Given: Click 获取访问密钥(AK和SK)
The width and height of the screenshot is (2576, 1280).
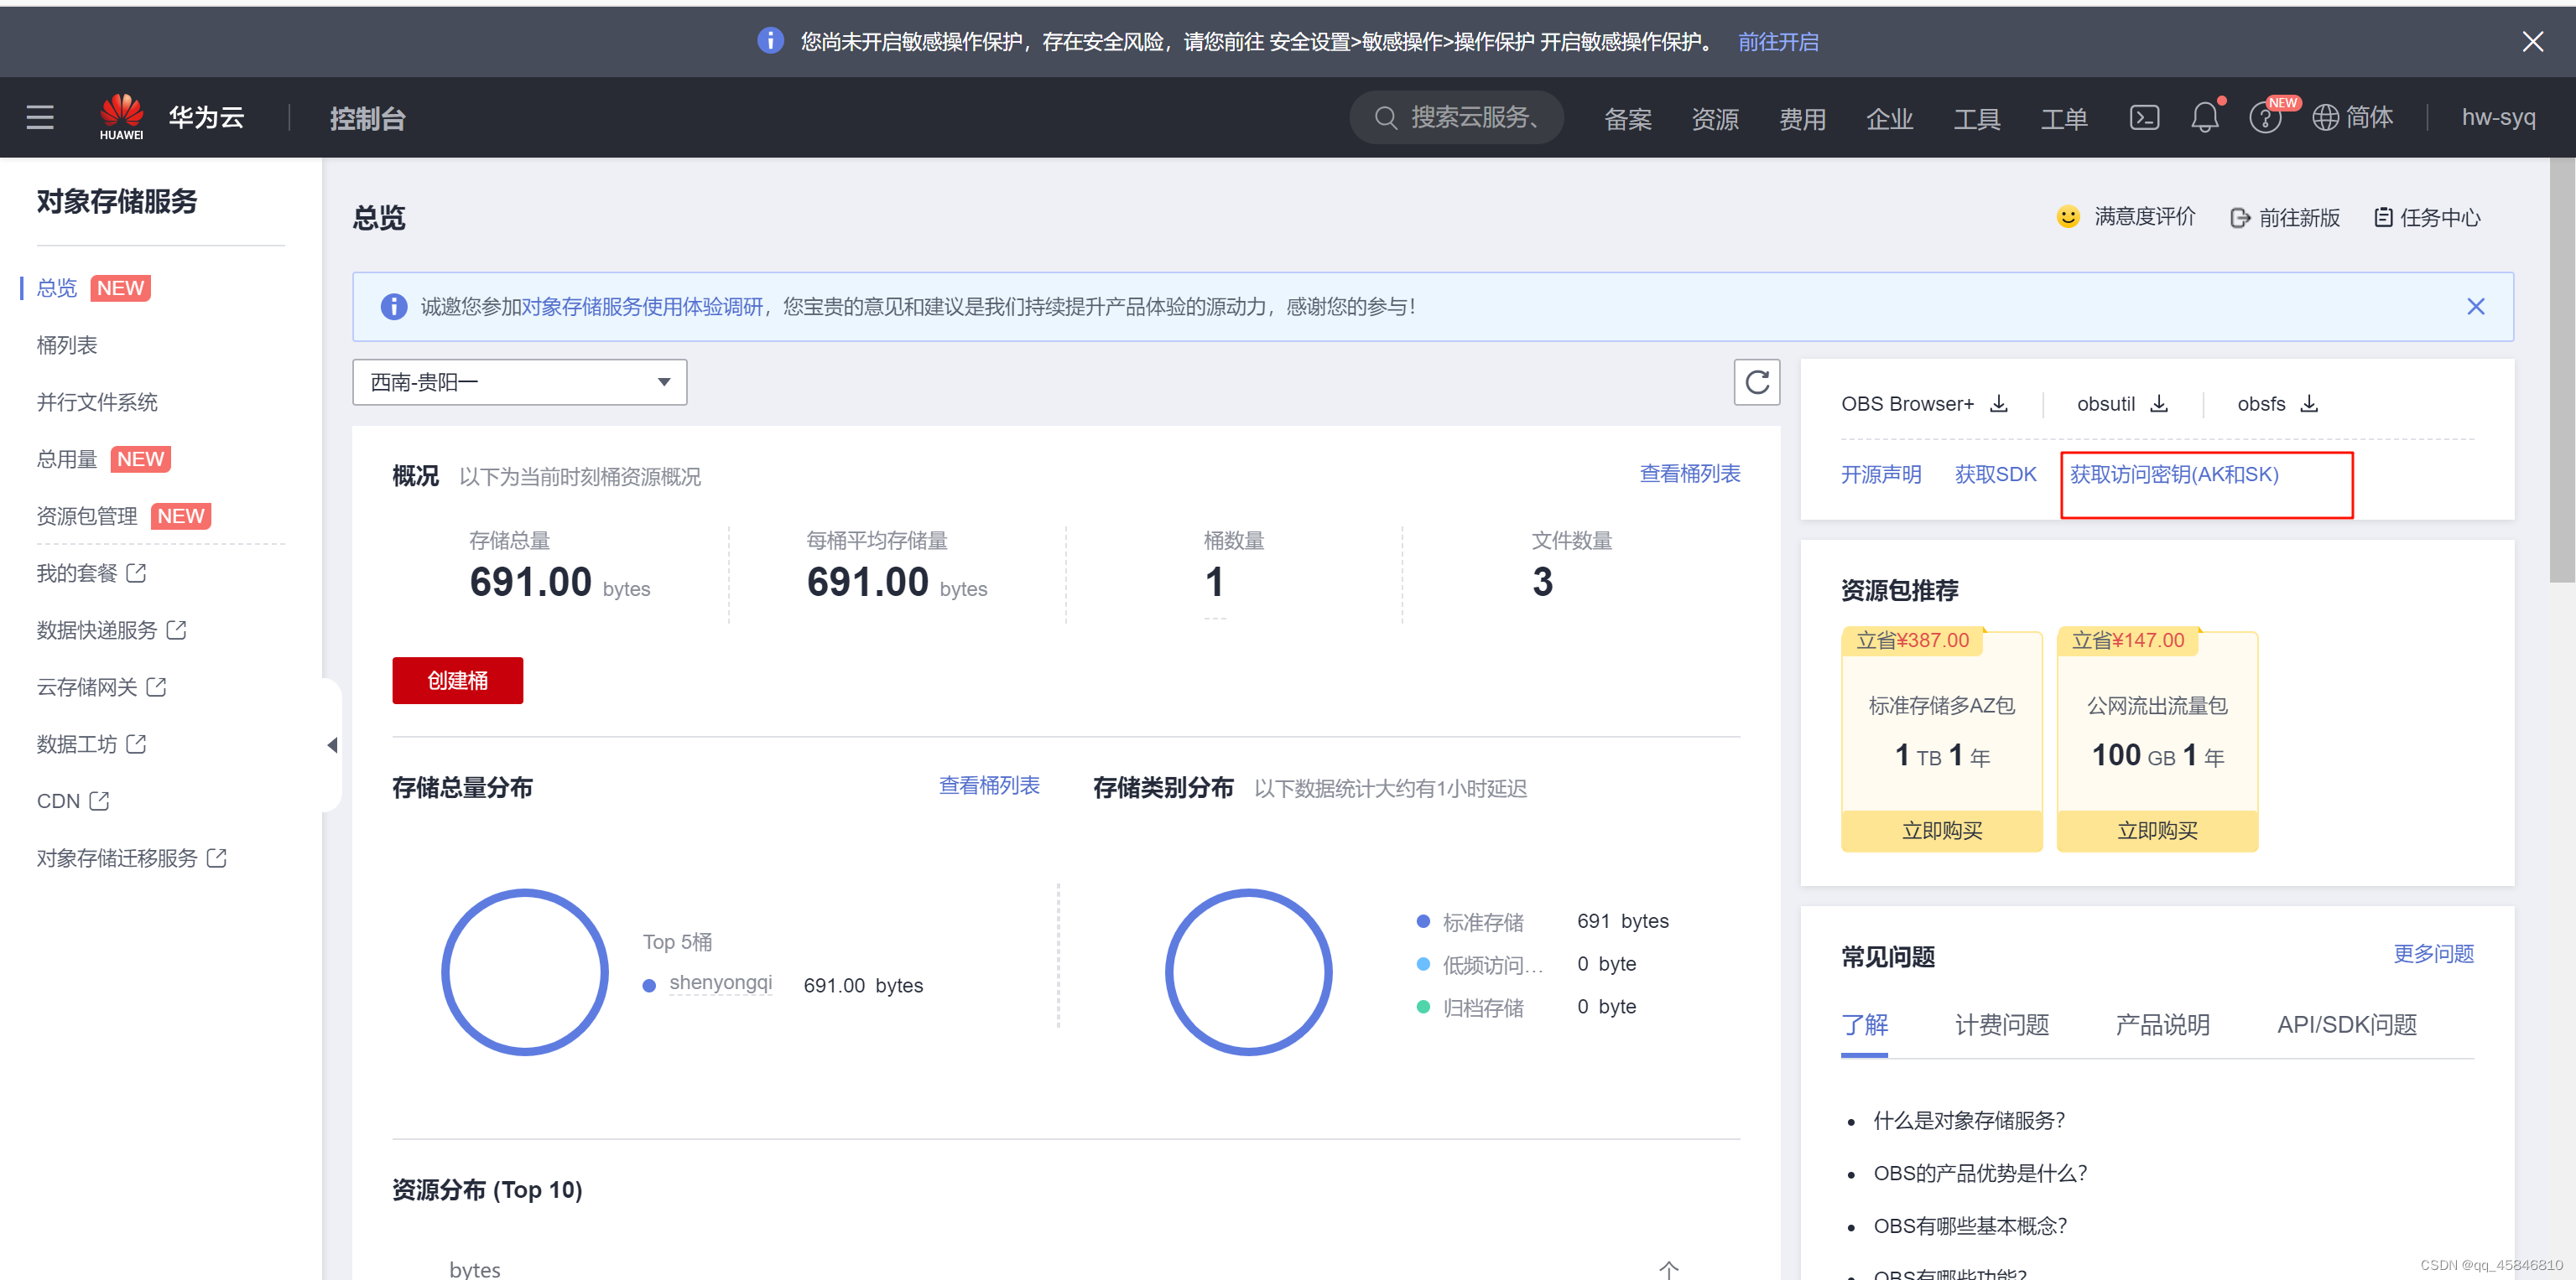Looking at the screenshot, I should 2173,474.
